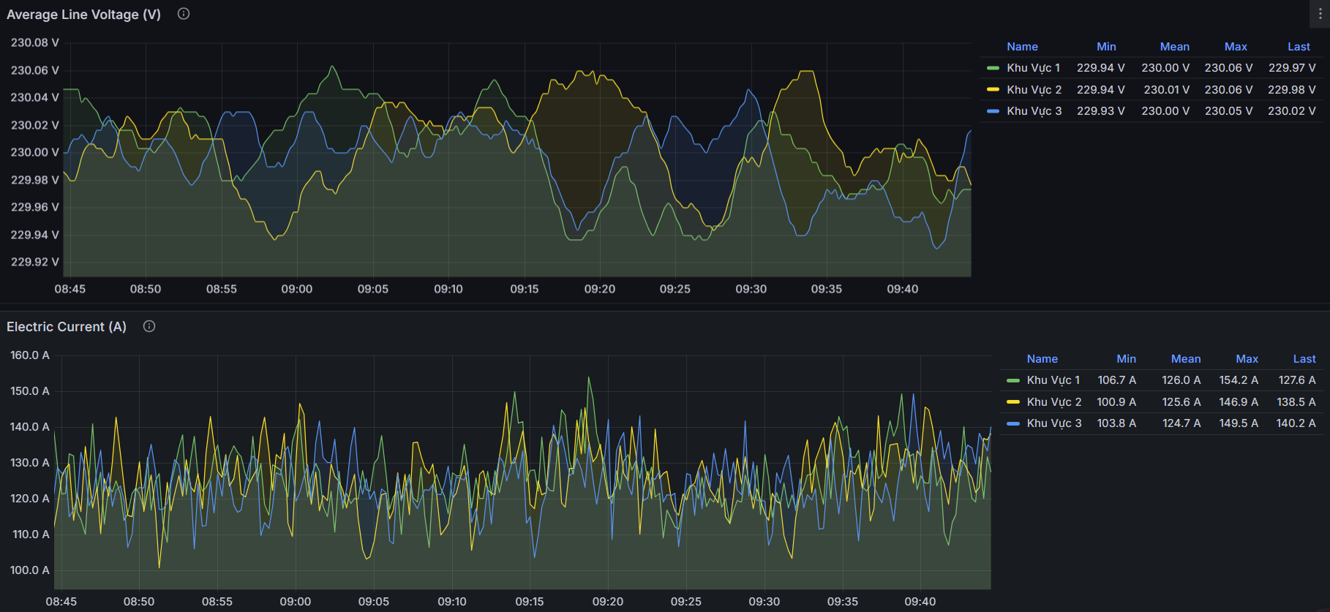Click blue color swatch of current Khu Vực 3
1330x612 pixels.
click(x=1012, y=423)
